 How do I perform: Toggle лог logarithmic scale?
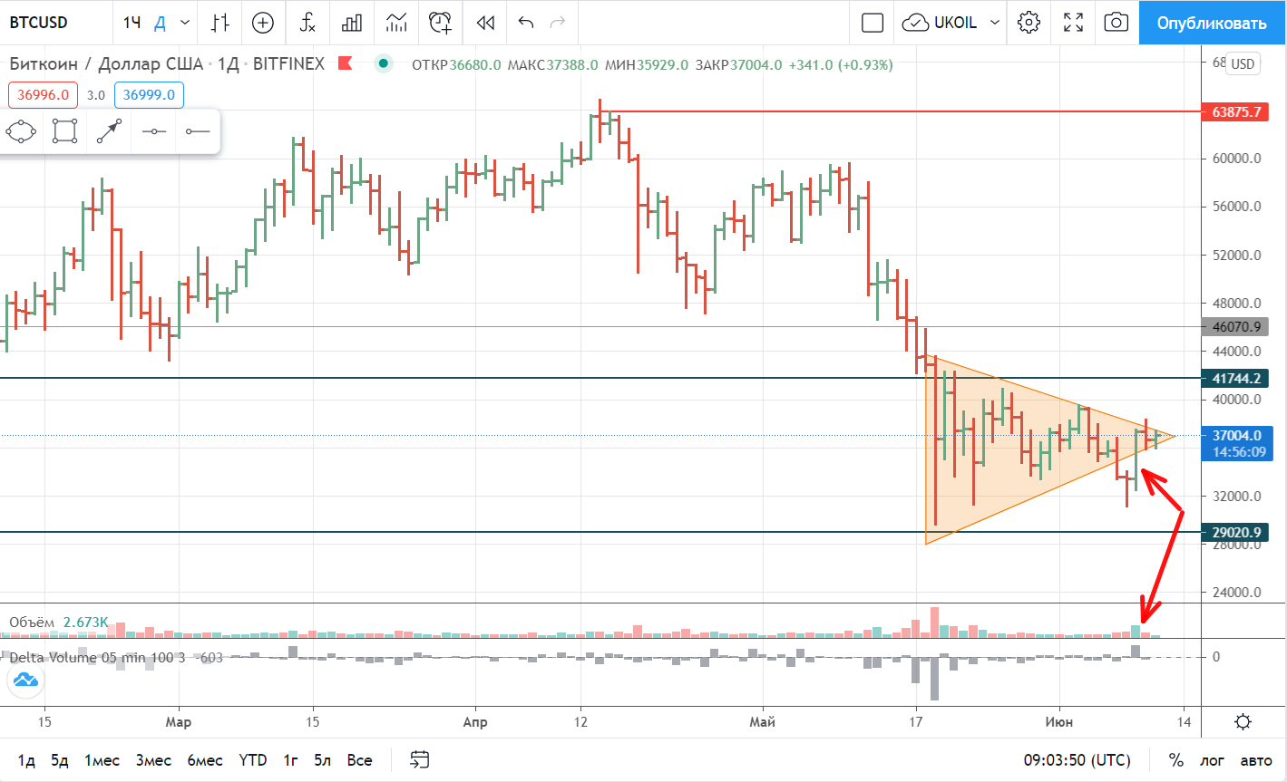coord(1213,760)
